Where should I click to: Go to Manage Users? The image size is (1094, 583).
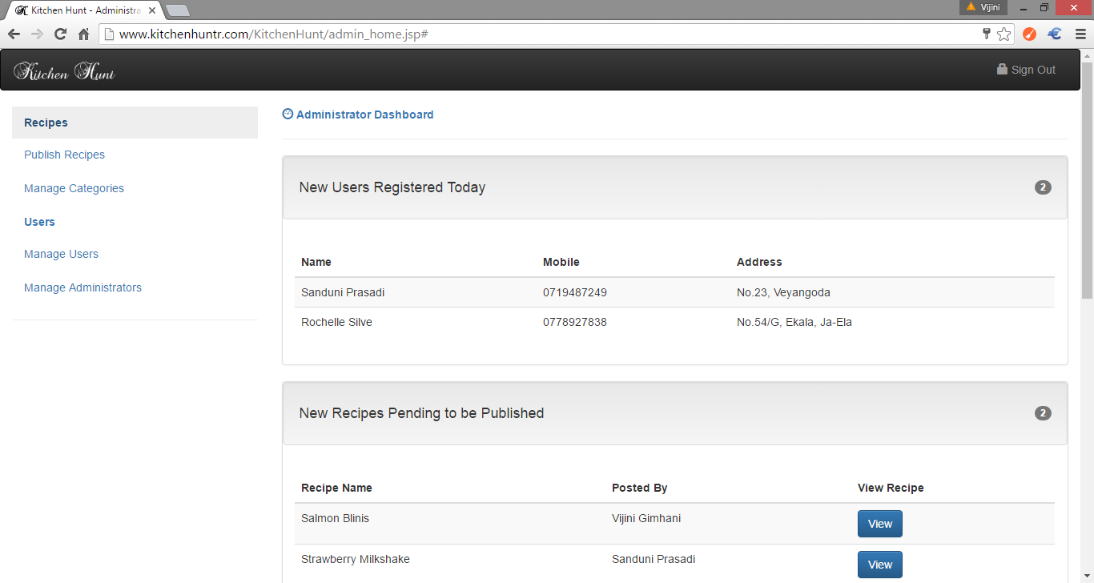61,254
